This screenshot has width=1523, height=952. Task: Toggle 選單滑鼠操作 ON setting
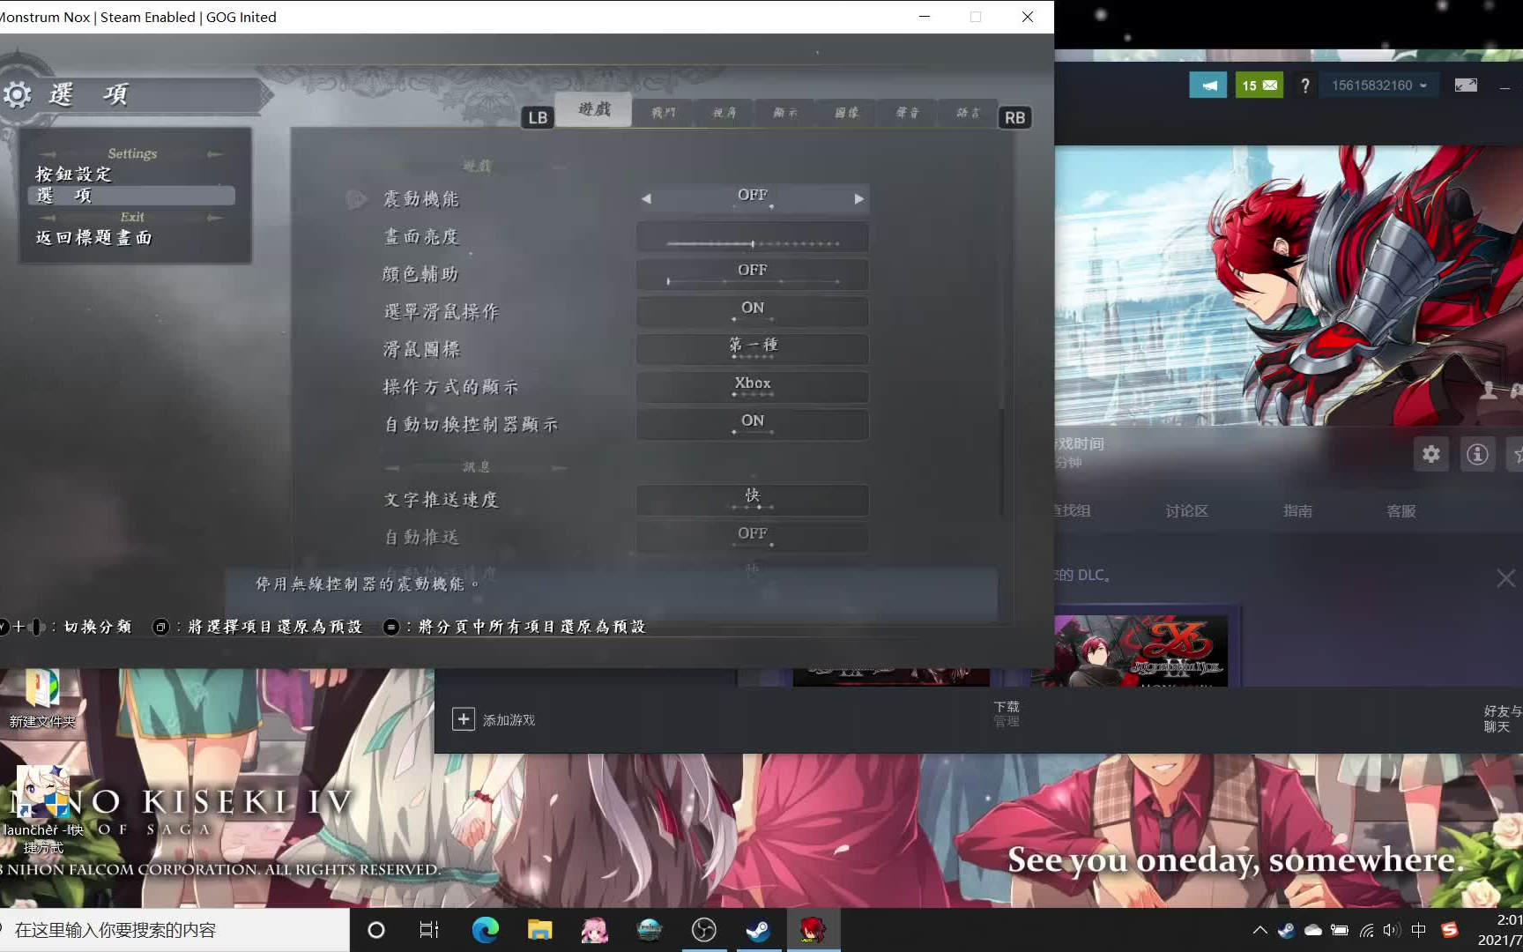[753, 312]
